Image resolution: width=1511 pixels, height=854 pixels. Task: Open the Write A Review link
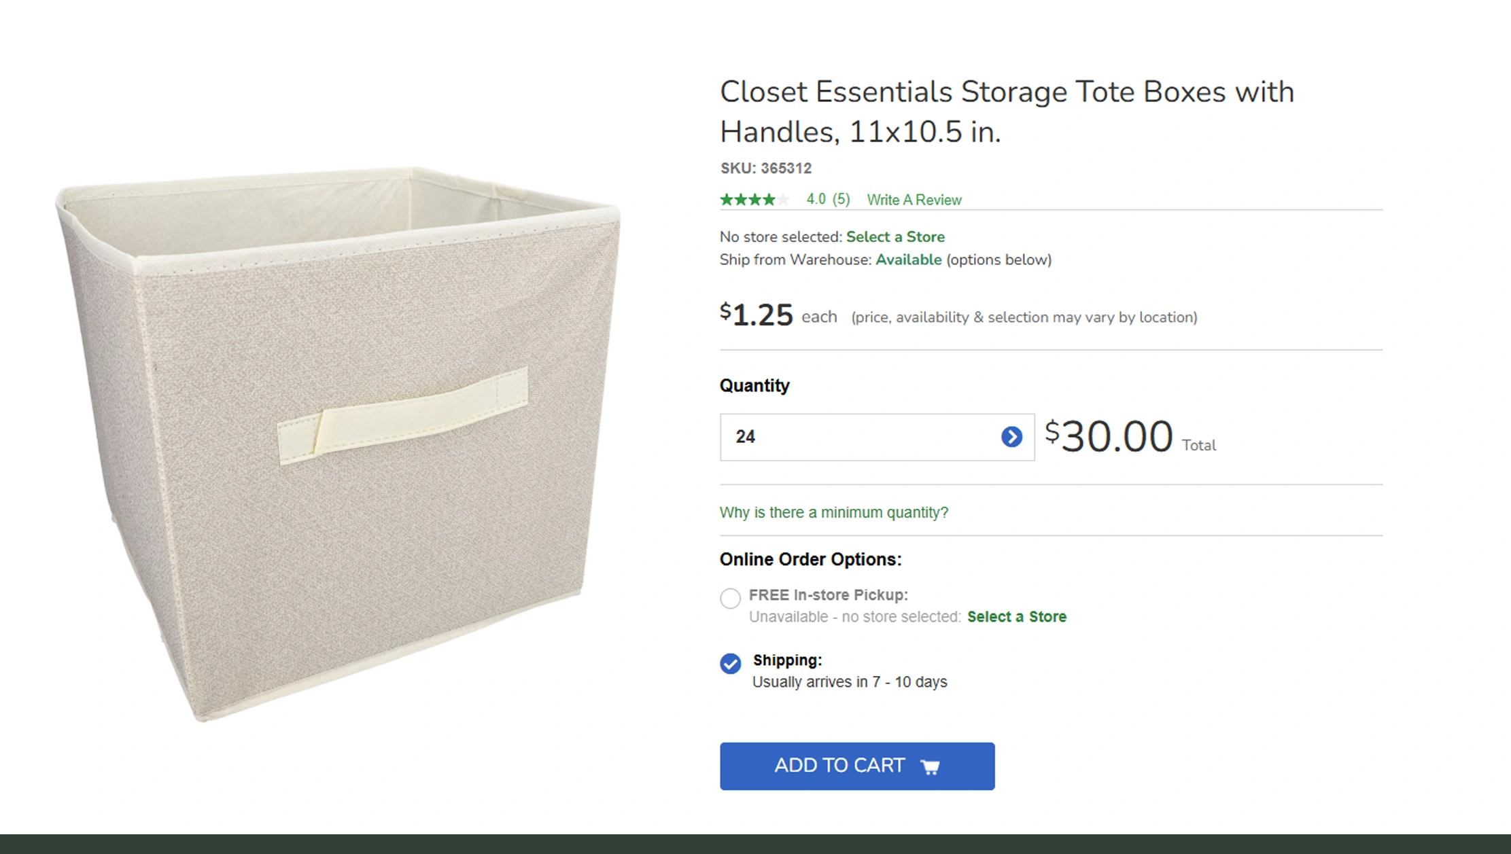[914, 200]
